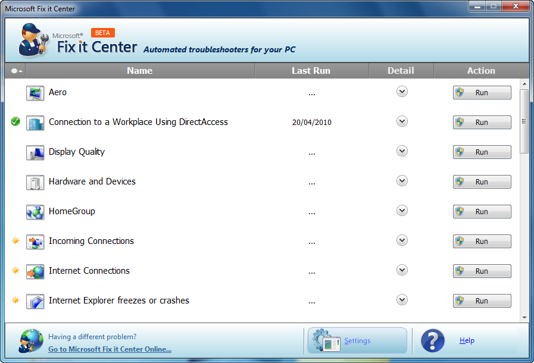Click the Incoming Connections icon

coord(35,242)
